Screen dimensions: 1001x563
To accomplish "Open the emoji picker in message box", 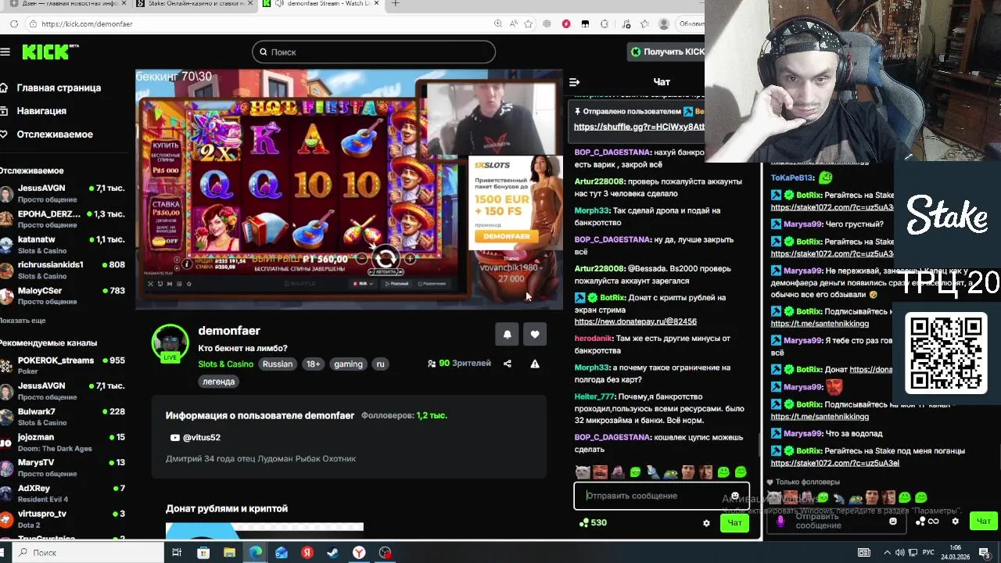I will pyautogui.click(x=735, y=496).
